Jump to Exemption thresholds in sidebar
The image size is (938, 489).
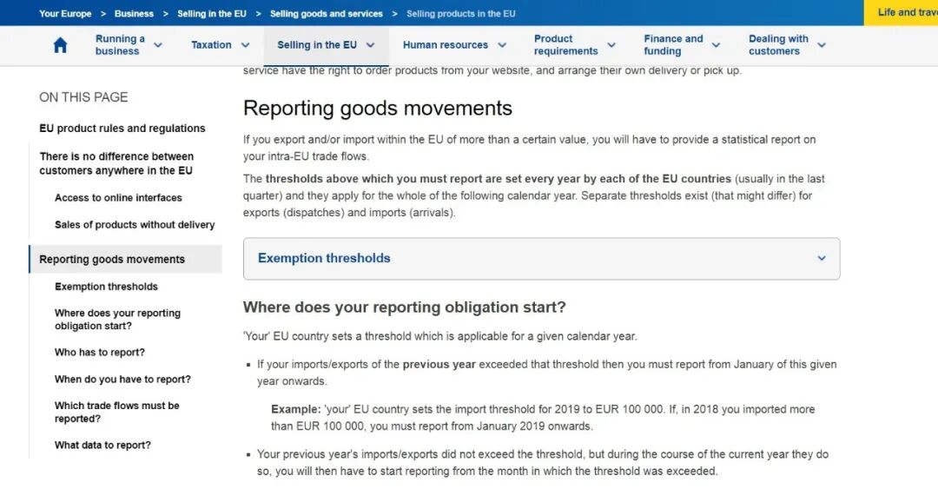coord(107,287)
